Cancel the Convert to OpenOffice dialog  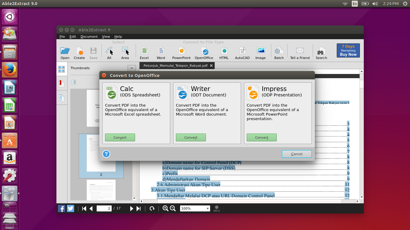coord(297,154)
